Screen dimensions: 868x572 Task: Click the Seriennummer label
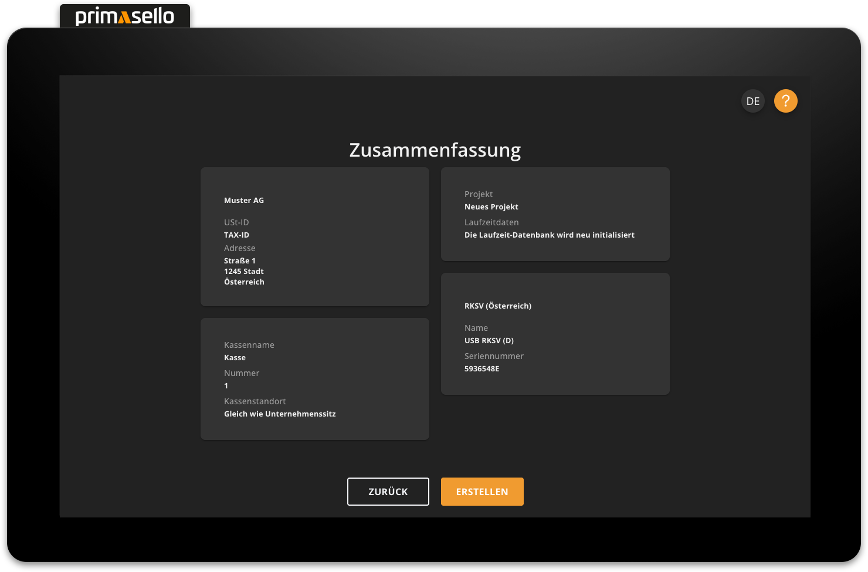(494, 356)
